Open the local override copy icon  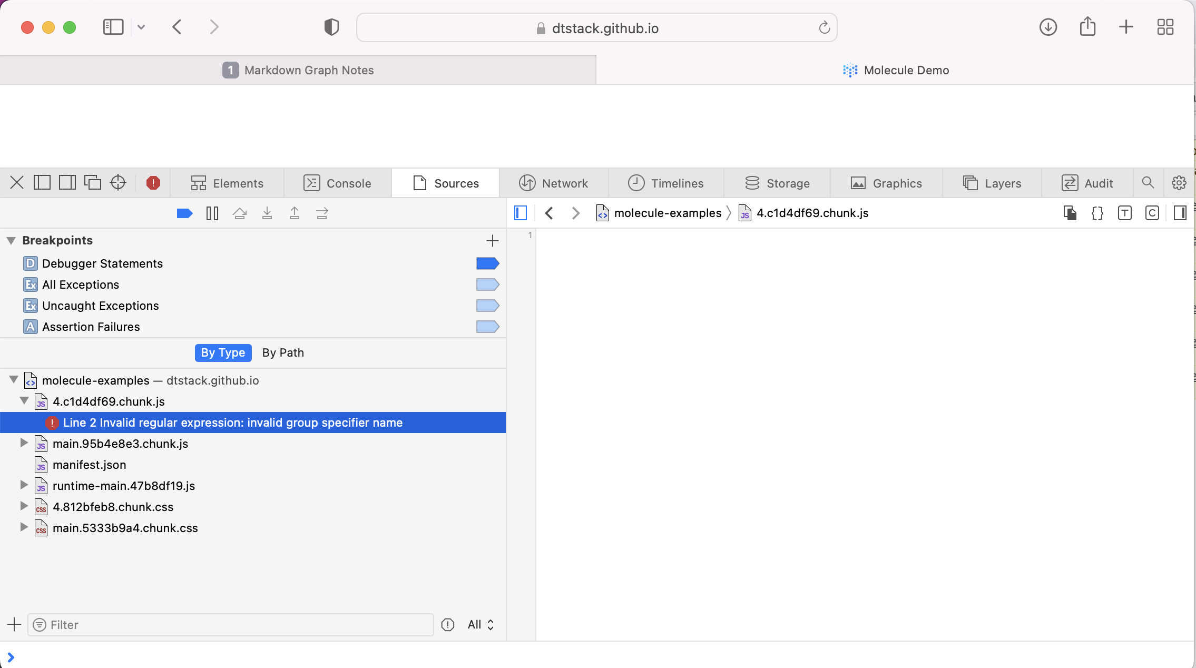[x=1069, y=213]
